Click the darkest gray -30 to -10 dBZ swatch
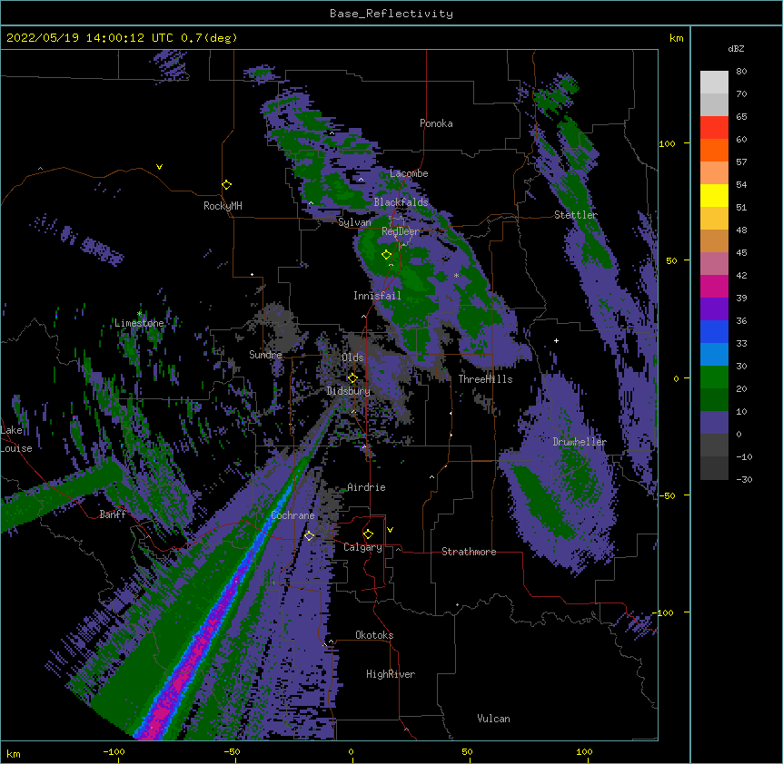 (x=714, y=468)
